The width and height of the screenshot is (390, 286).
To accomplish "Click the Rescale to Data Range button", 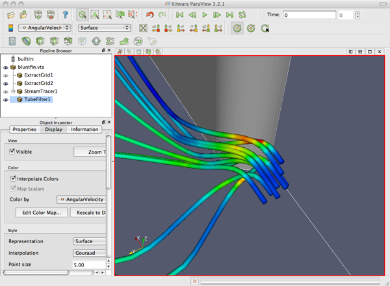I will click(88, 213).
